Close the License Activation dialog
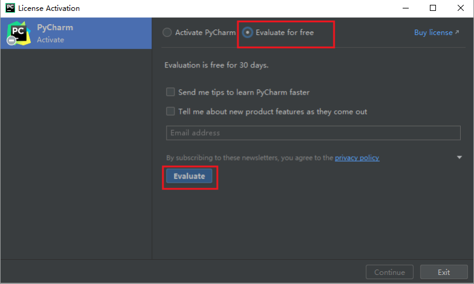The image size is (474, 284). pyautogui.click(x=461, y=8)
